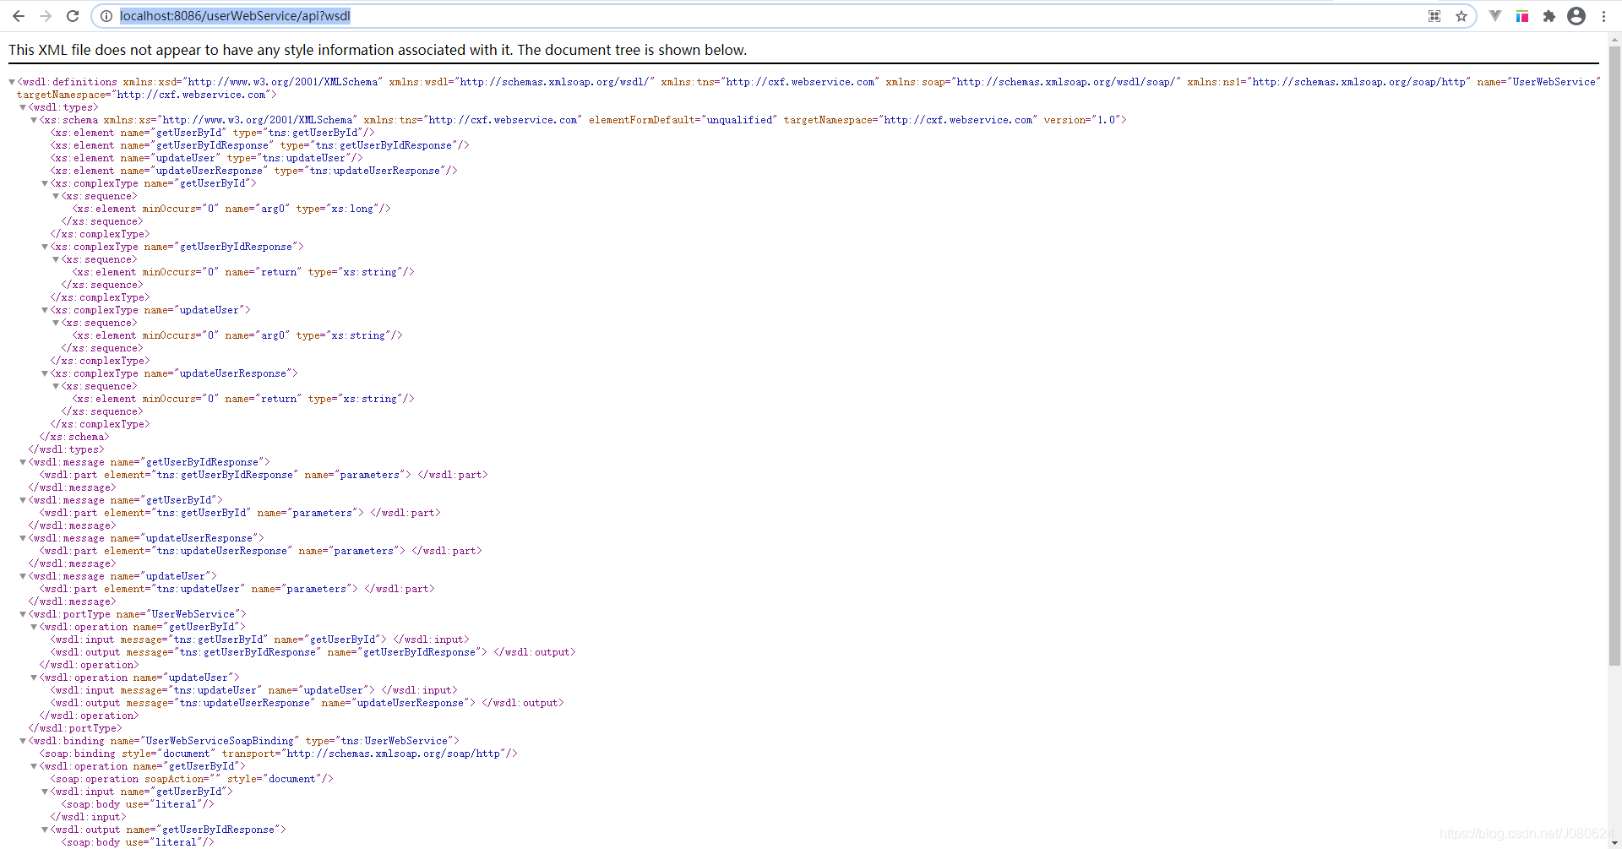Collapse wsdl:message getUserById node
The height and width of the screenshot is (849, 1622).
point(23,500)
